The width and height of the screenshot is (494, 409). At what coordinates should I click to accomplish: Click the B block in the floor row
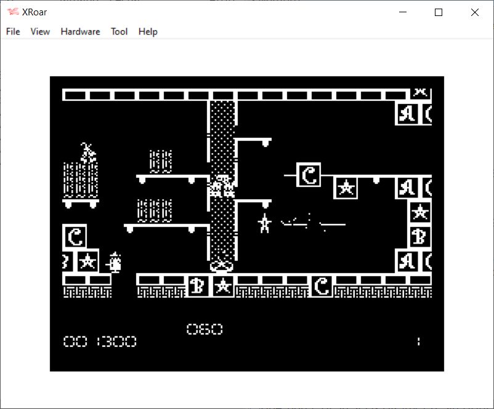[x=198, y=286]
